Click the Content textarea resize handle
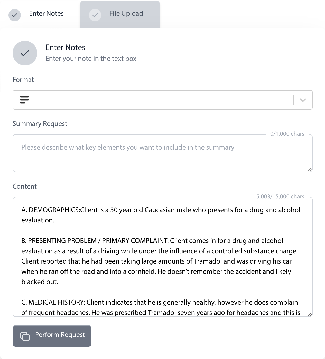Viewport: 325px width, 359px height. pos(310,314)
